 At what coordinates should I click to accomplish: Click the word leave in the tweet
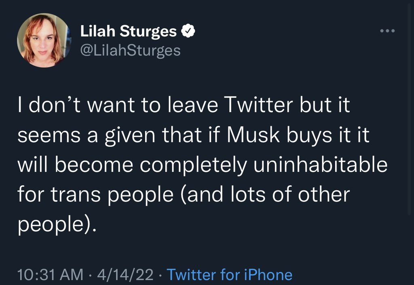pyautogui.click(x=193, y=105)
